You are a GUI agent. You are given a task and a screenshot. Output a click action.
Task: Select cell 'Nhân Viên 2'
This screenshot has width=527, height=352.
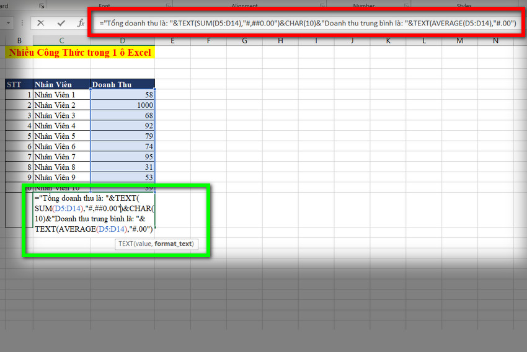(x=61, y=105)
